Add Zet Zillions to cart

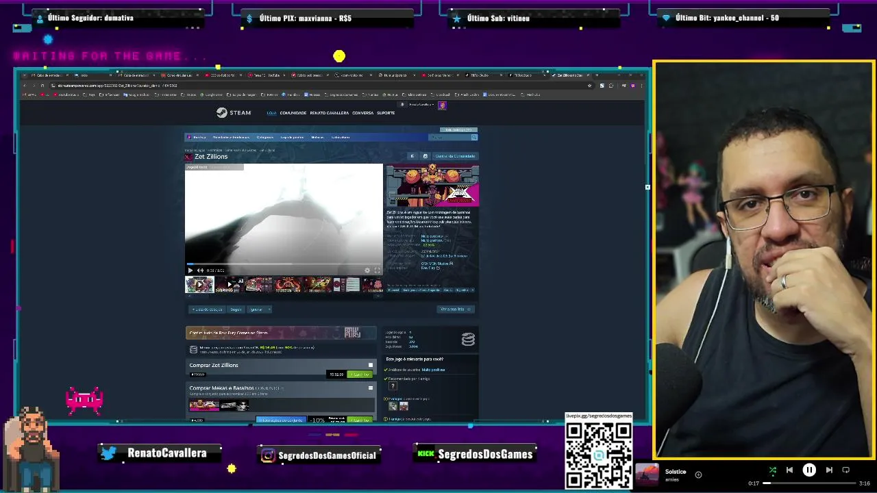point(360,375)
